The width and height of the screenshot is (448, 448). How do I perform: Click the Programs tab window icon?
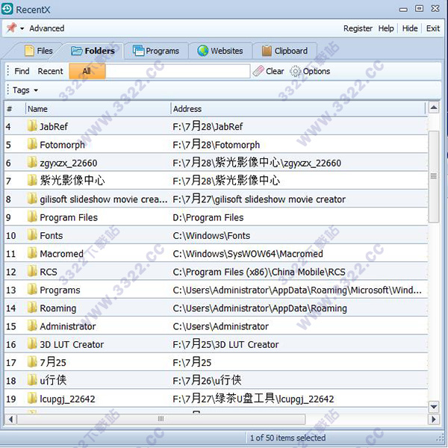click(x=138, y=51)
